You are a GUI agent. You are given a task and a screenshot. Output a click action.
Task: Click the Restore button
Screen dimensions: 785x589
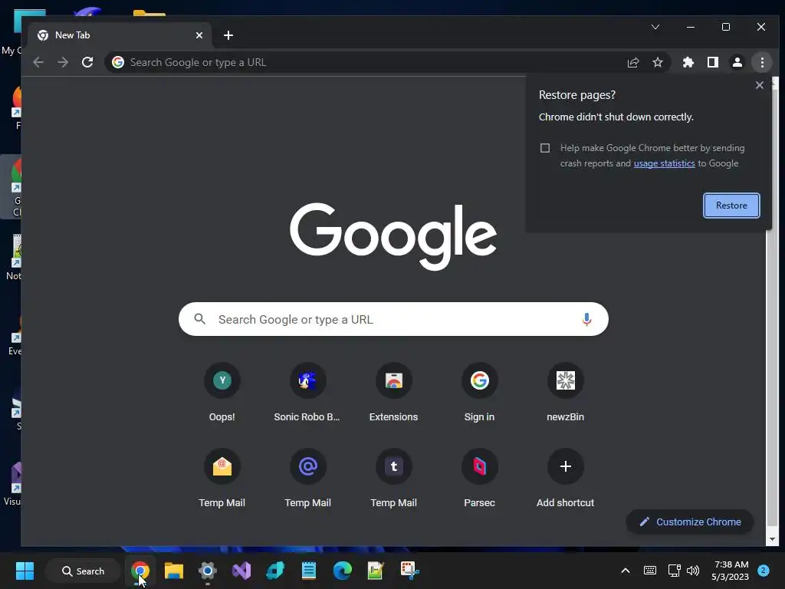[x=731, y=206]
